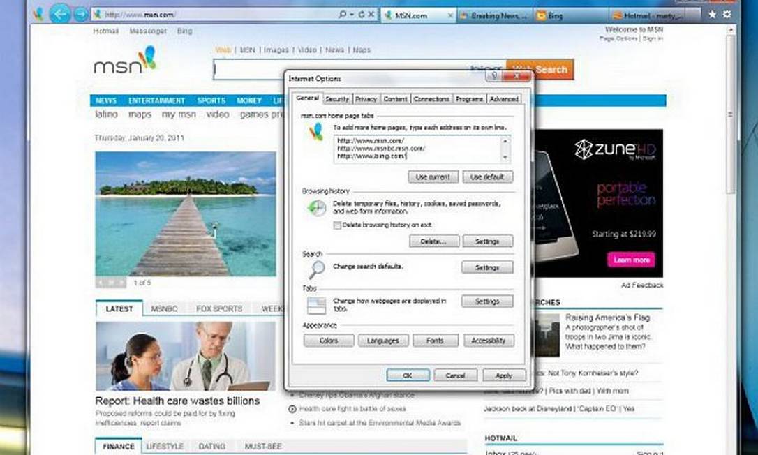758x455 pixels.
Task: Click the Use current button
Action: pyautogui.click(x=433, y=177)
